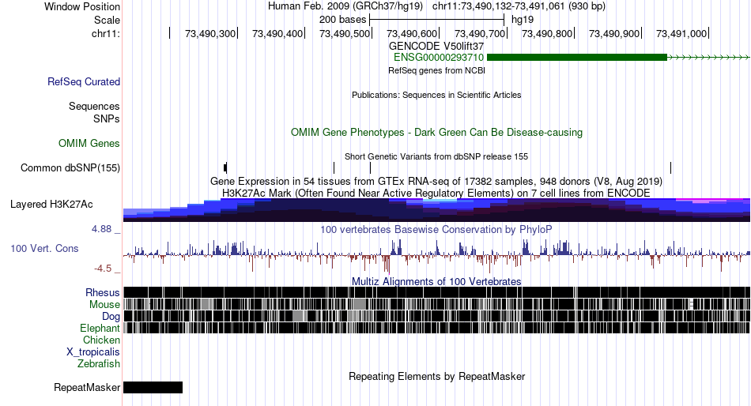
Task: Click the 4.88 upper conservation scale value
Action: (x=101, y=229)
